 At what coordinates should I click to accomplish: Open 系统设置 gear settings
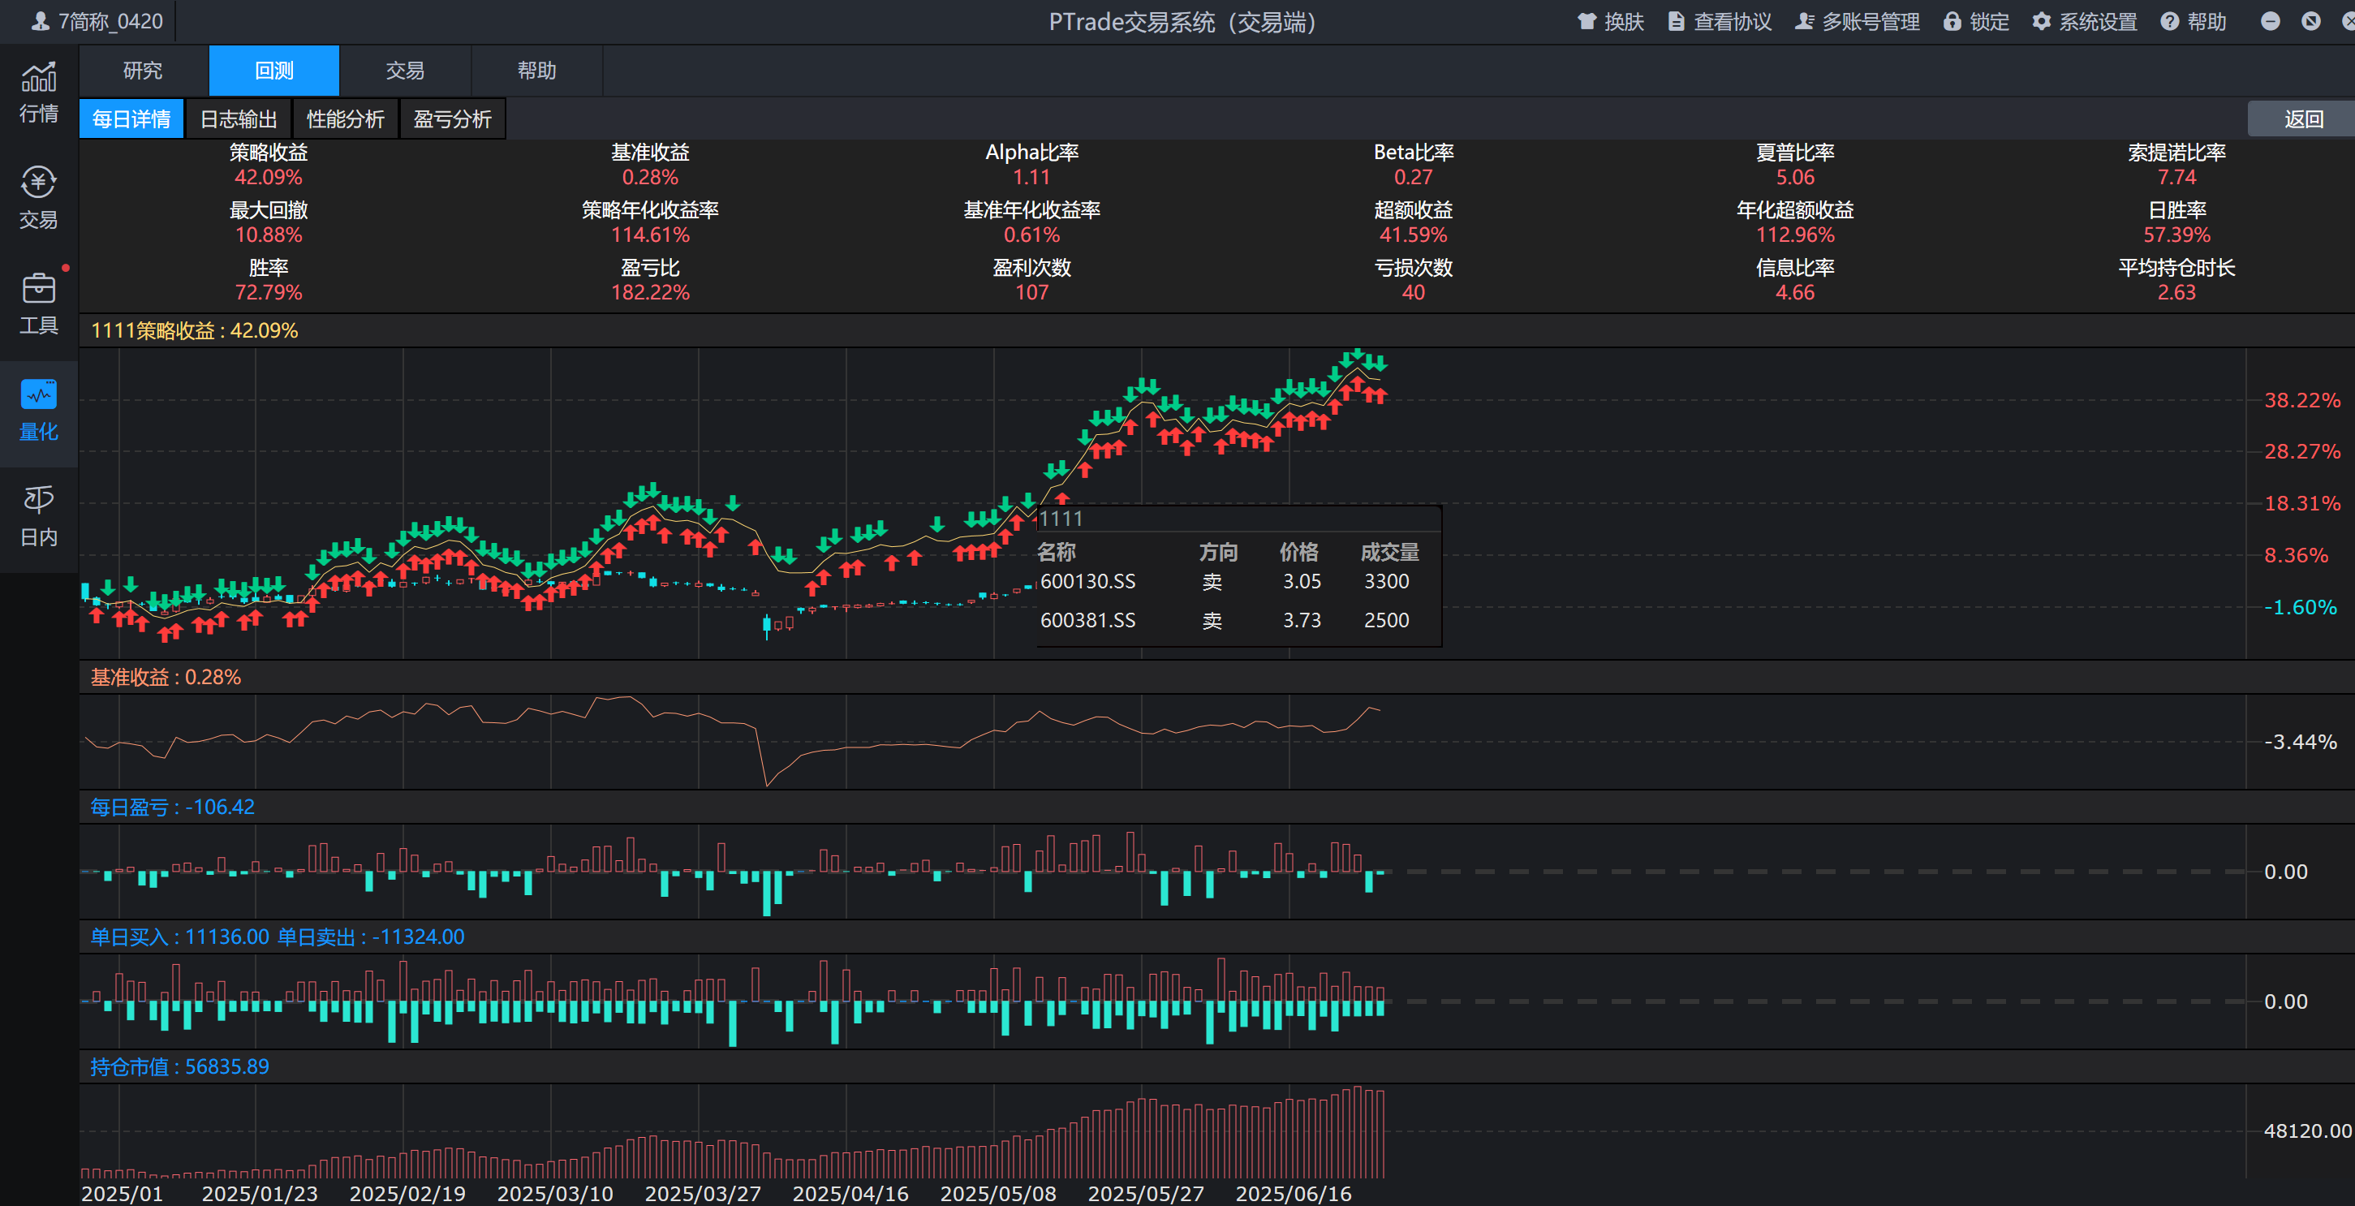tap(2042, 22)
